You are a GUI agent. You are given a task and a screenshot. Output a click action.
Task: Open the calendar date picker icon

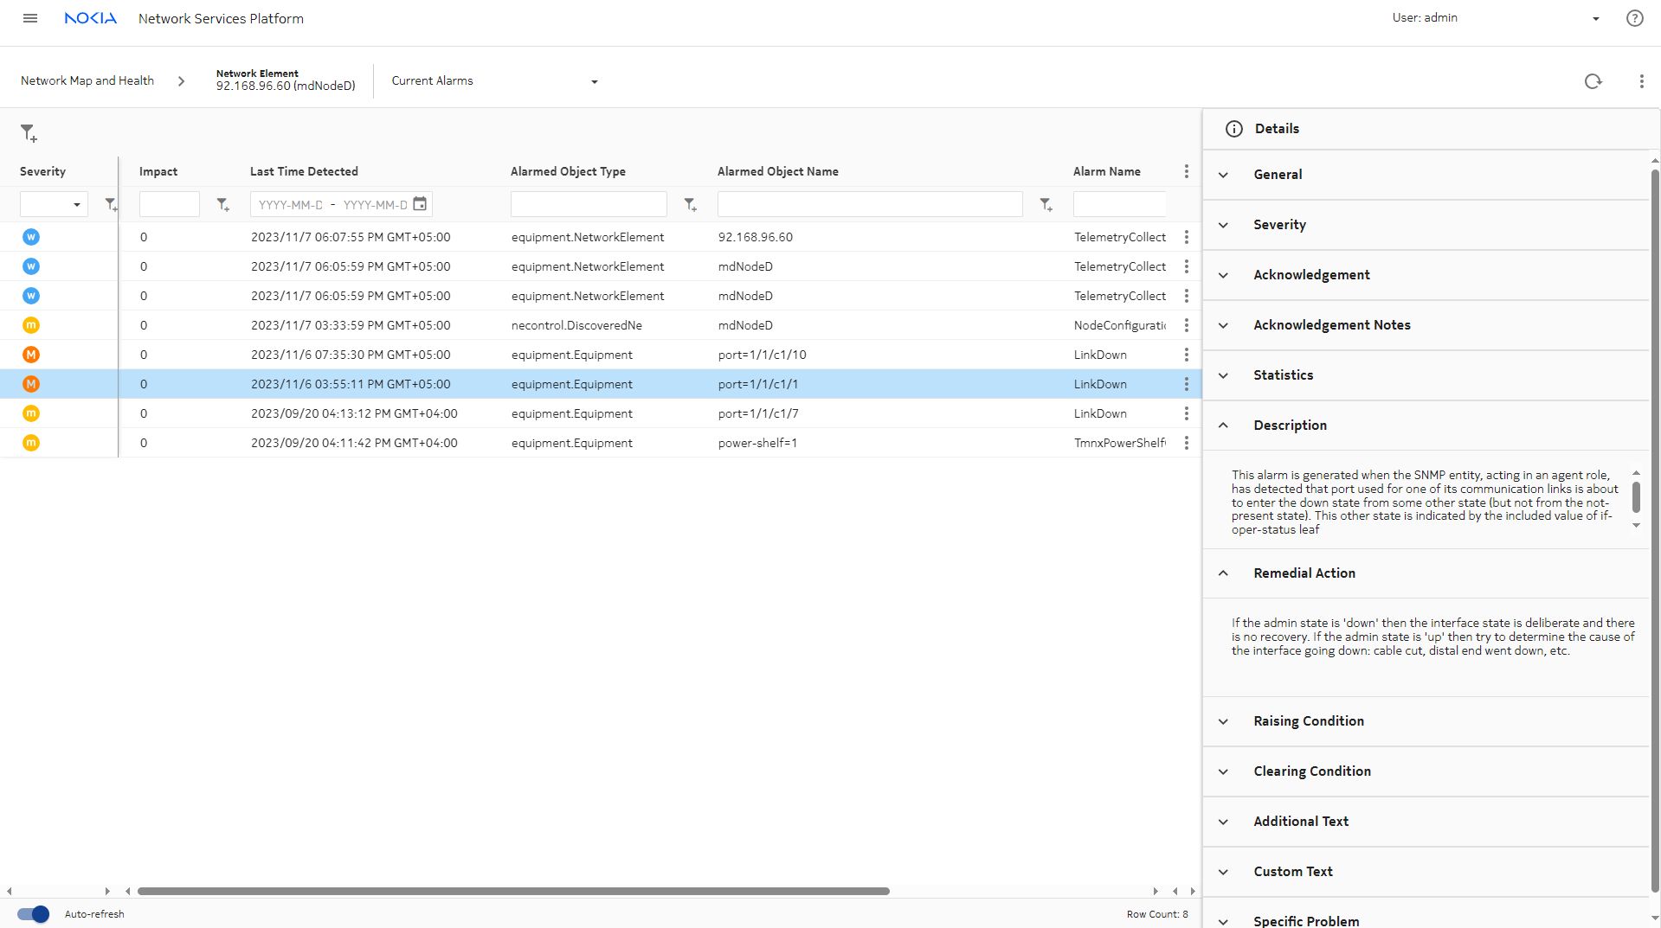point(420,204)
